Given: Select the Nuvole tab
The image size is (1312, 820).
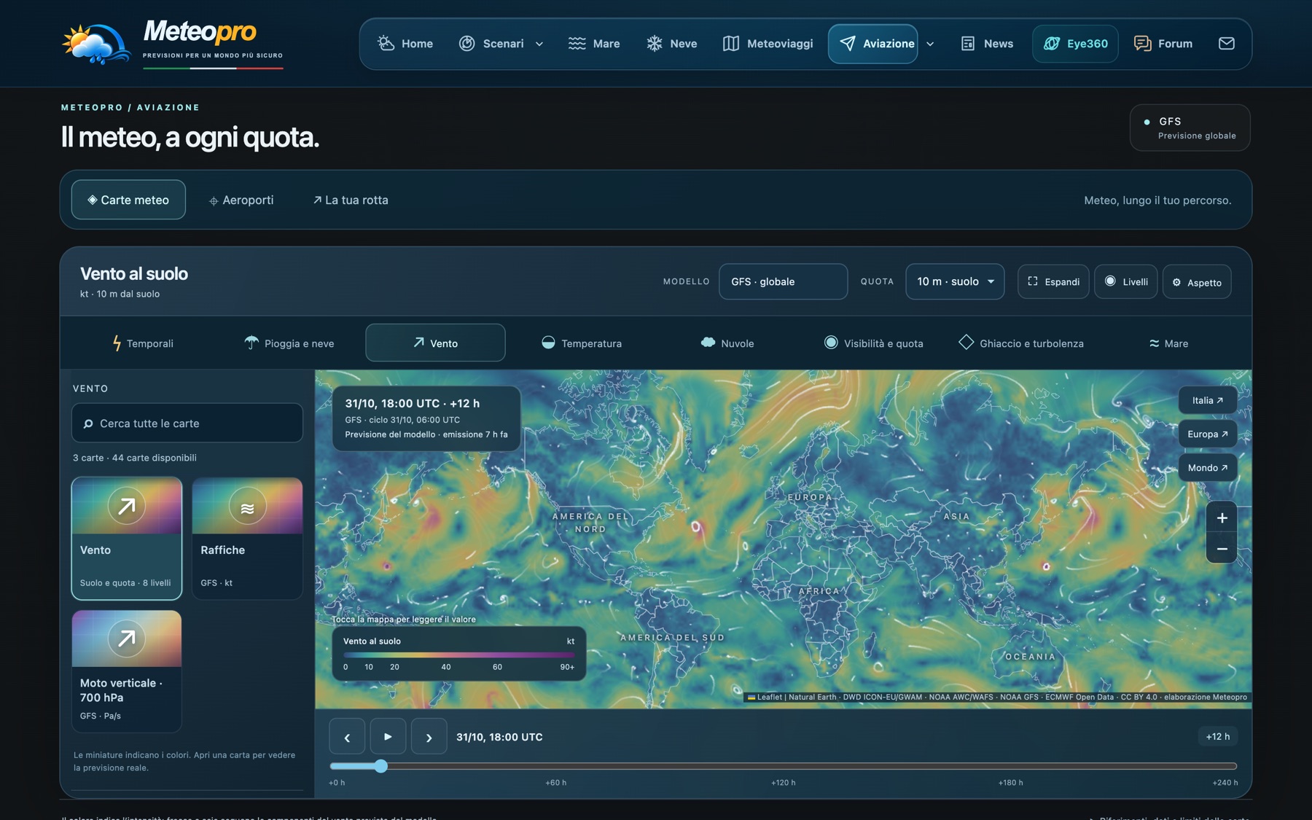Looking at the screenshot, I should point(727,343).
